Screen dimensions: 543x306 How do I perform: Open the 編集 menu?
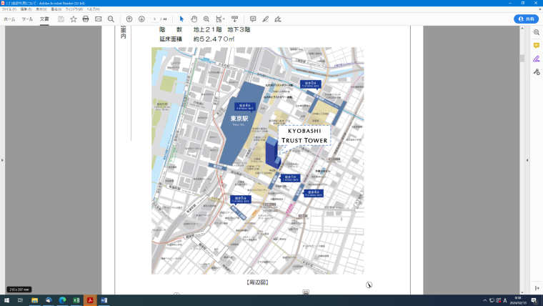tap(26, 9)
